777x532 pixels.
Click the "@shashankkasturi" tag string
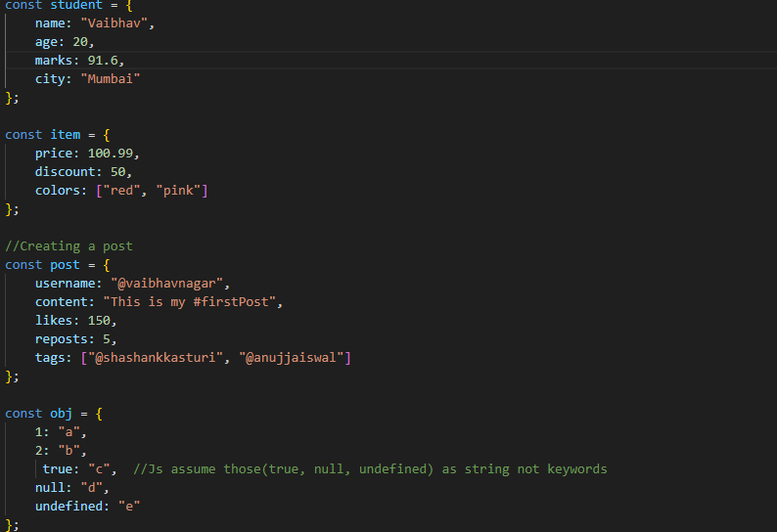pos(156,358)
